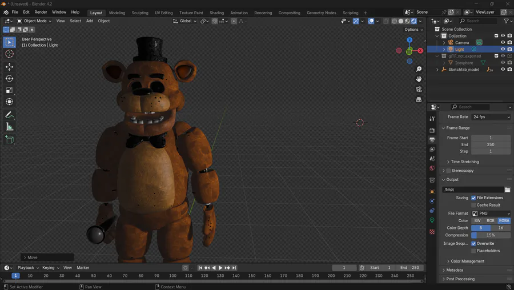Viewport: 514px width, 290px height.
Task: Open Object Mode dropdown
Action: tap(34, 21)
